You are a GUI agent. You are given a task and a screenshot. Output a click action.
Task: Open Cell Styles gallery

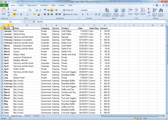[123, 12]
